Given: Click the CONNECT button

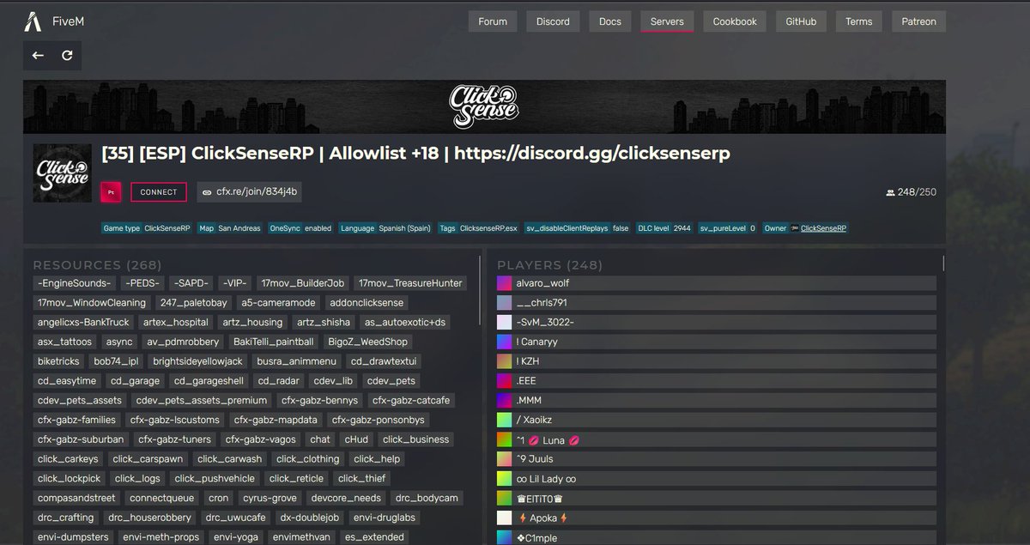Looking at the screenshot, I should (x=159, y=192).
